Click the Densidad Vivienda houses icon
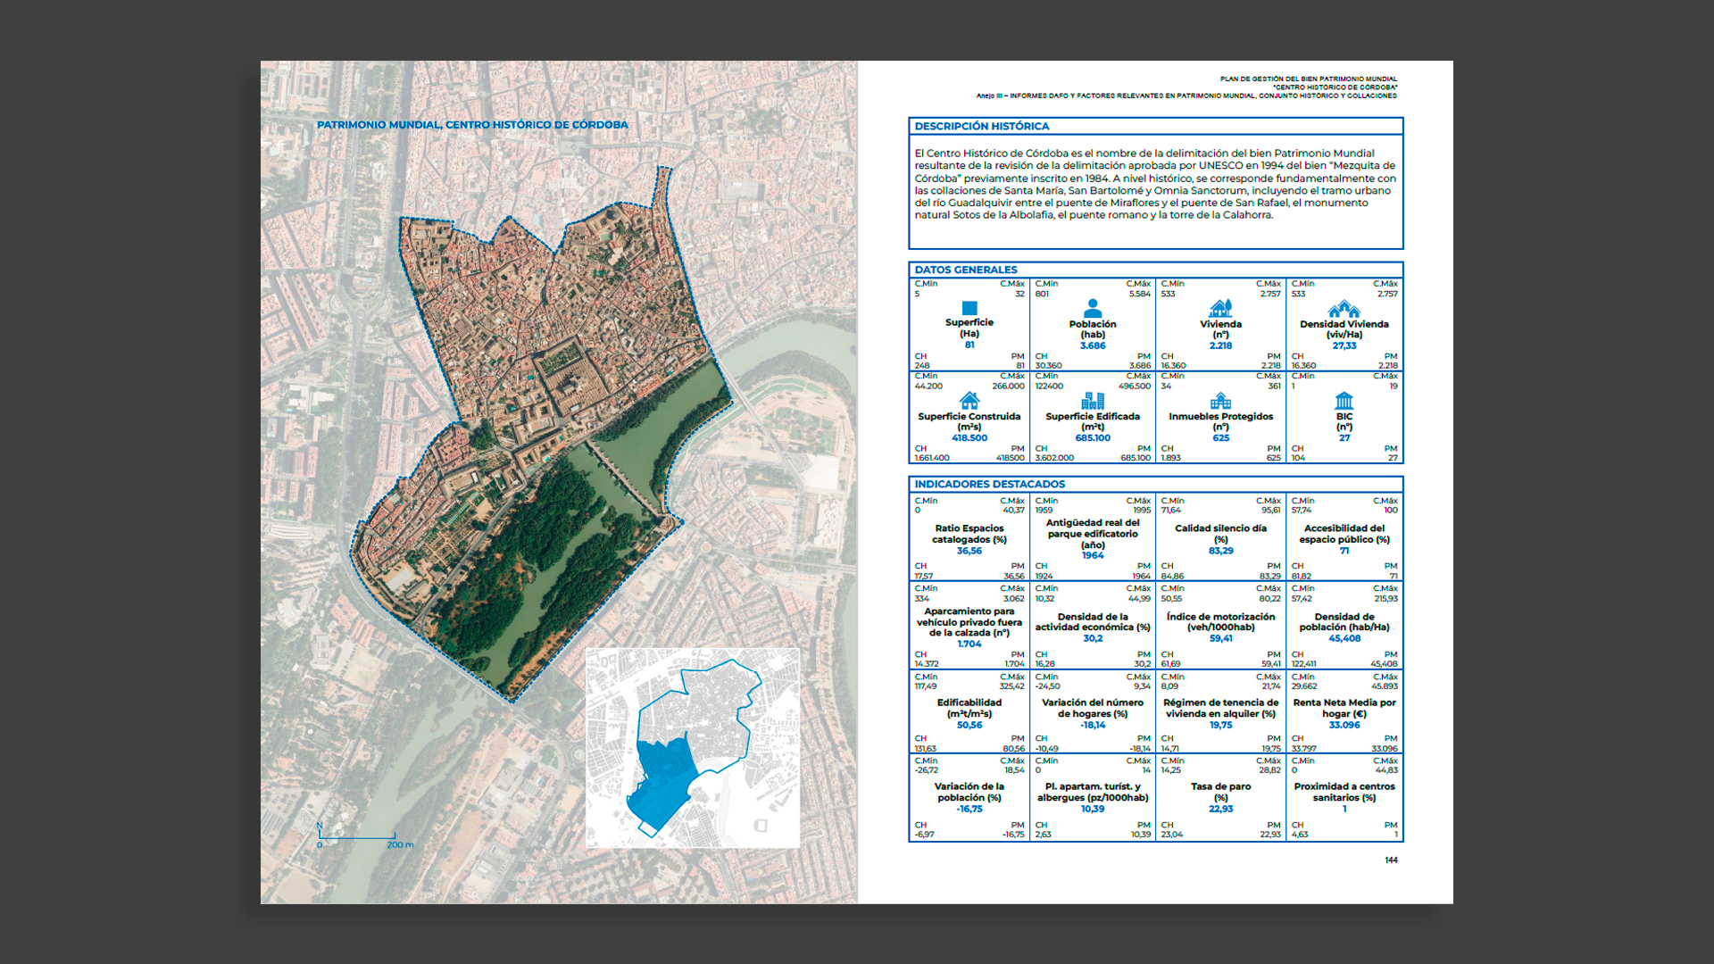Viewport: 1714px width, 964px height. click(1344, 310)
